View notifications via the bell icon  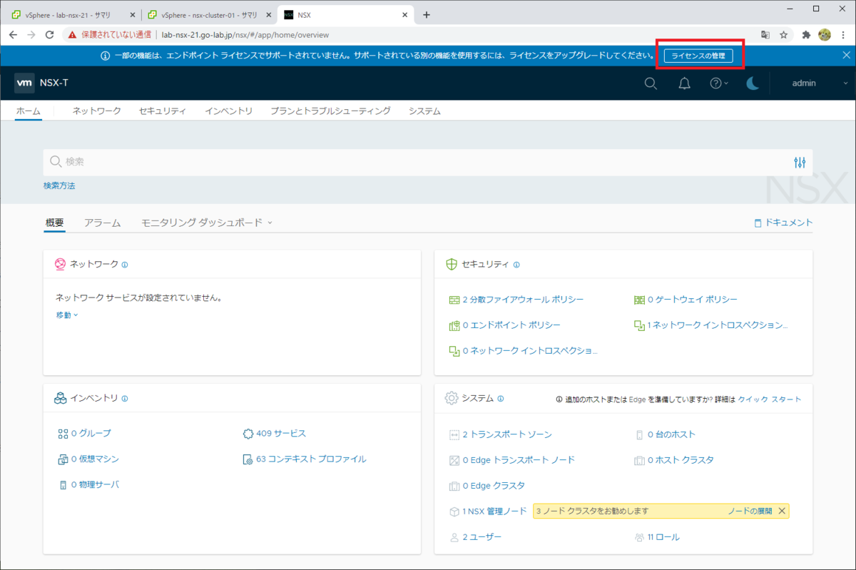[684, 83]
